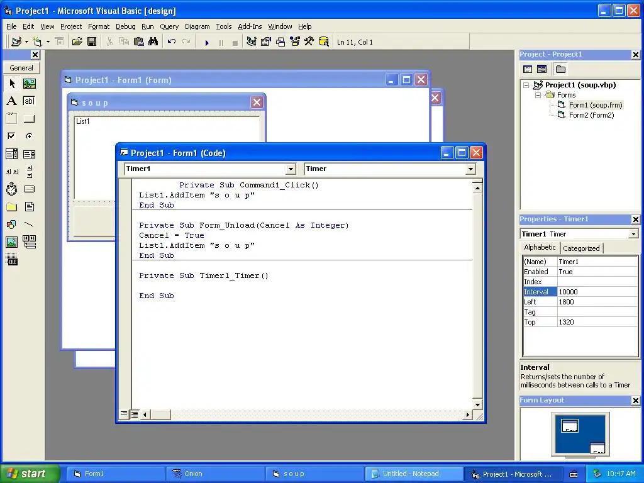Select the TextBox (abl) control tool
644x483 pixels.
pyautogui.click(x=29, y=101)
